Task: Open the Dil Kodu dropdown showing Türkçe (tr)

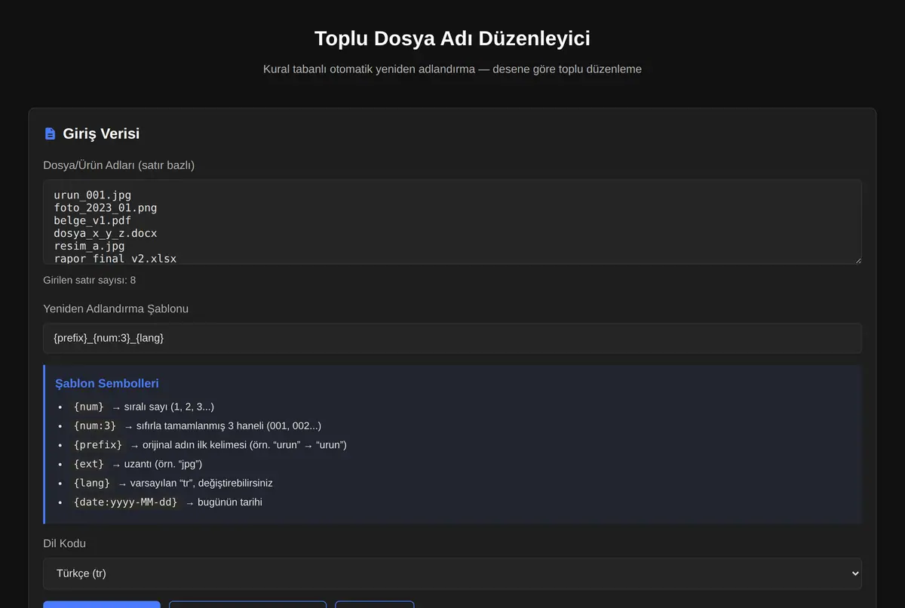Action: pyautogui.click(x=452, y=573)
